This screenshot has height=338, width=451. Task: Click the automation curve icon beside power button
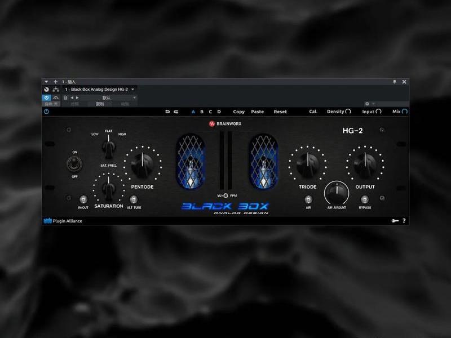tap(56, 97)
